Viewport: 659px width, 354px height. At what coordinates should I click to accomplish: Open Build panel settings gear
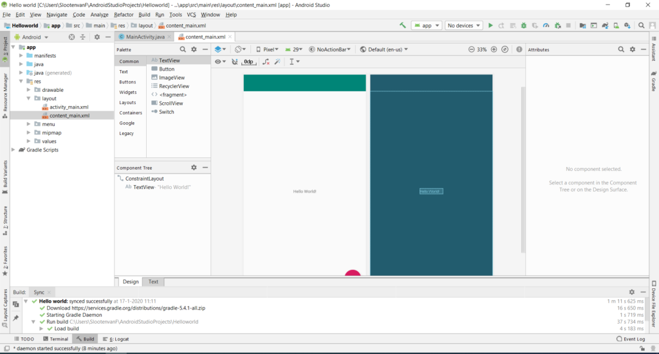pos(632,292)
